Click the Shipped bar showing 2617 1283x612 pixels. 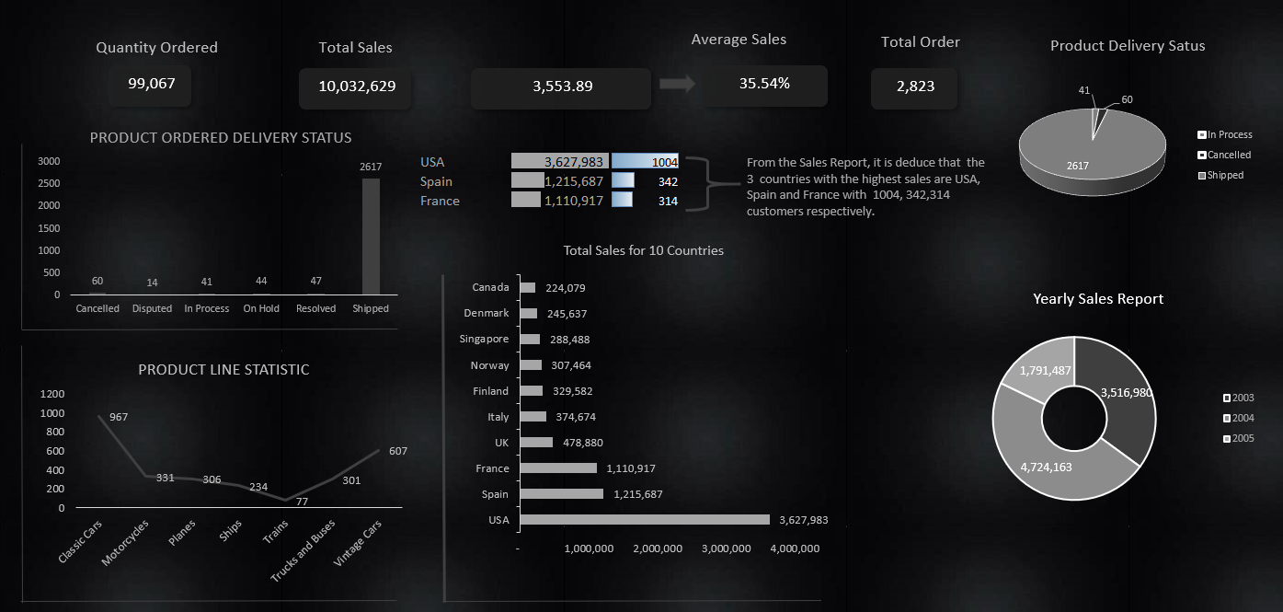(x=371, y=237)
